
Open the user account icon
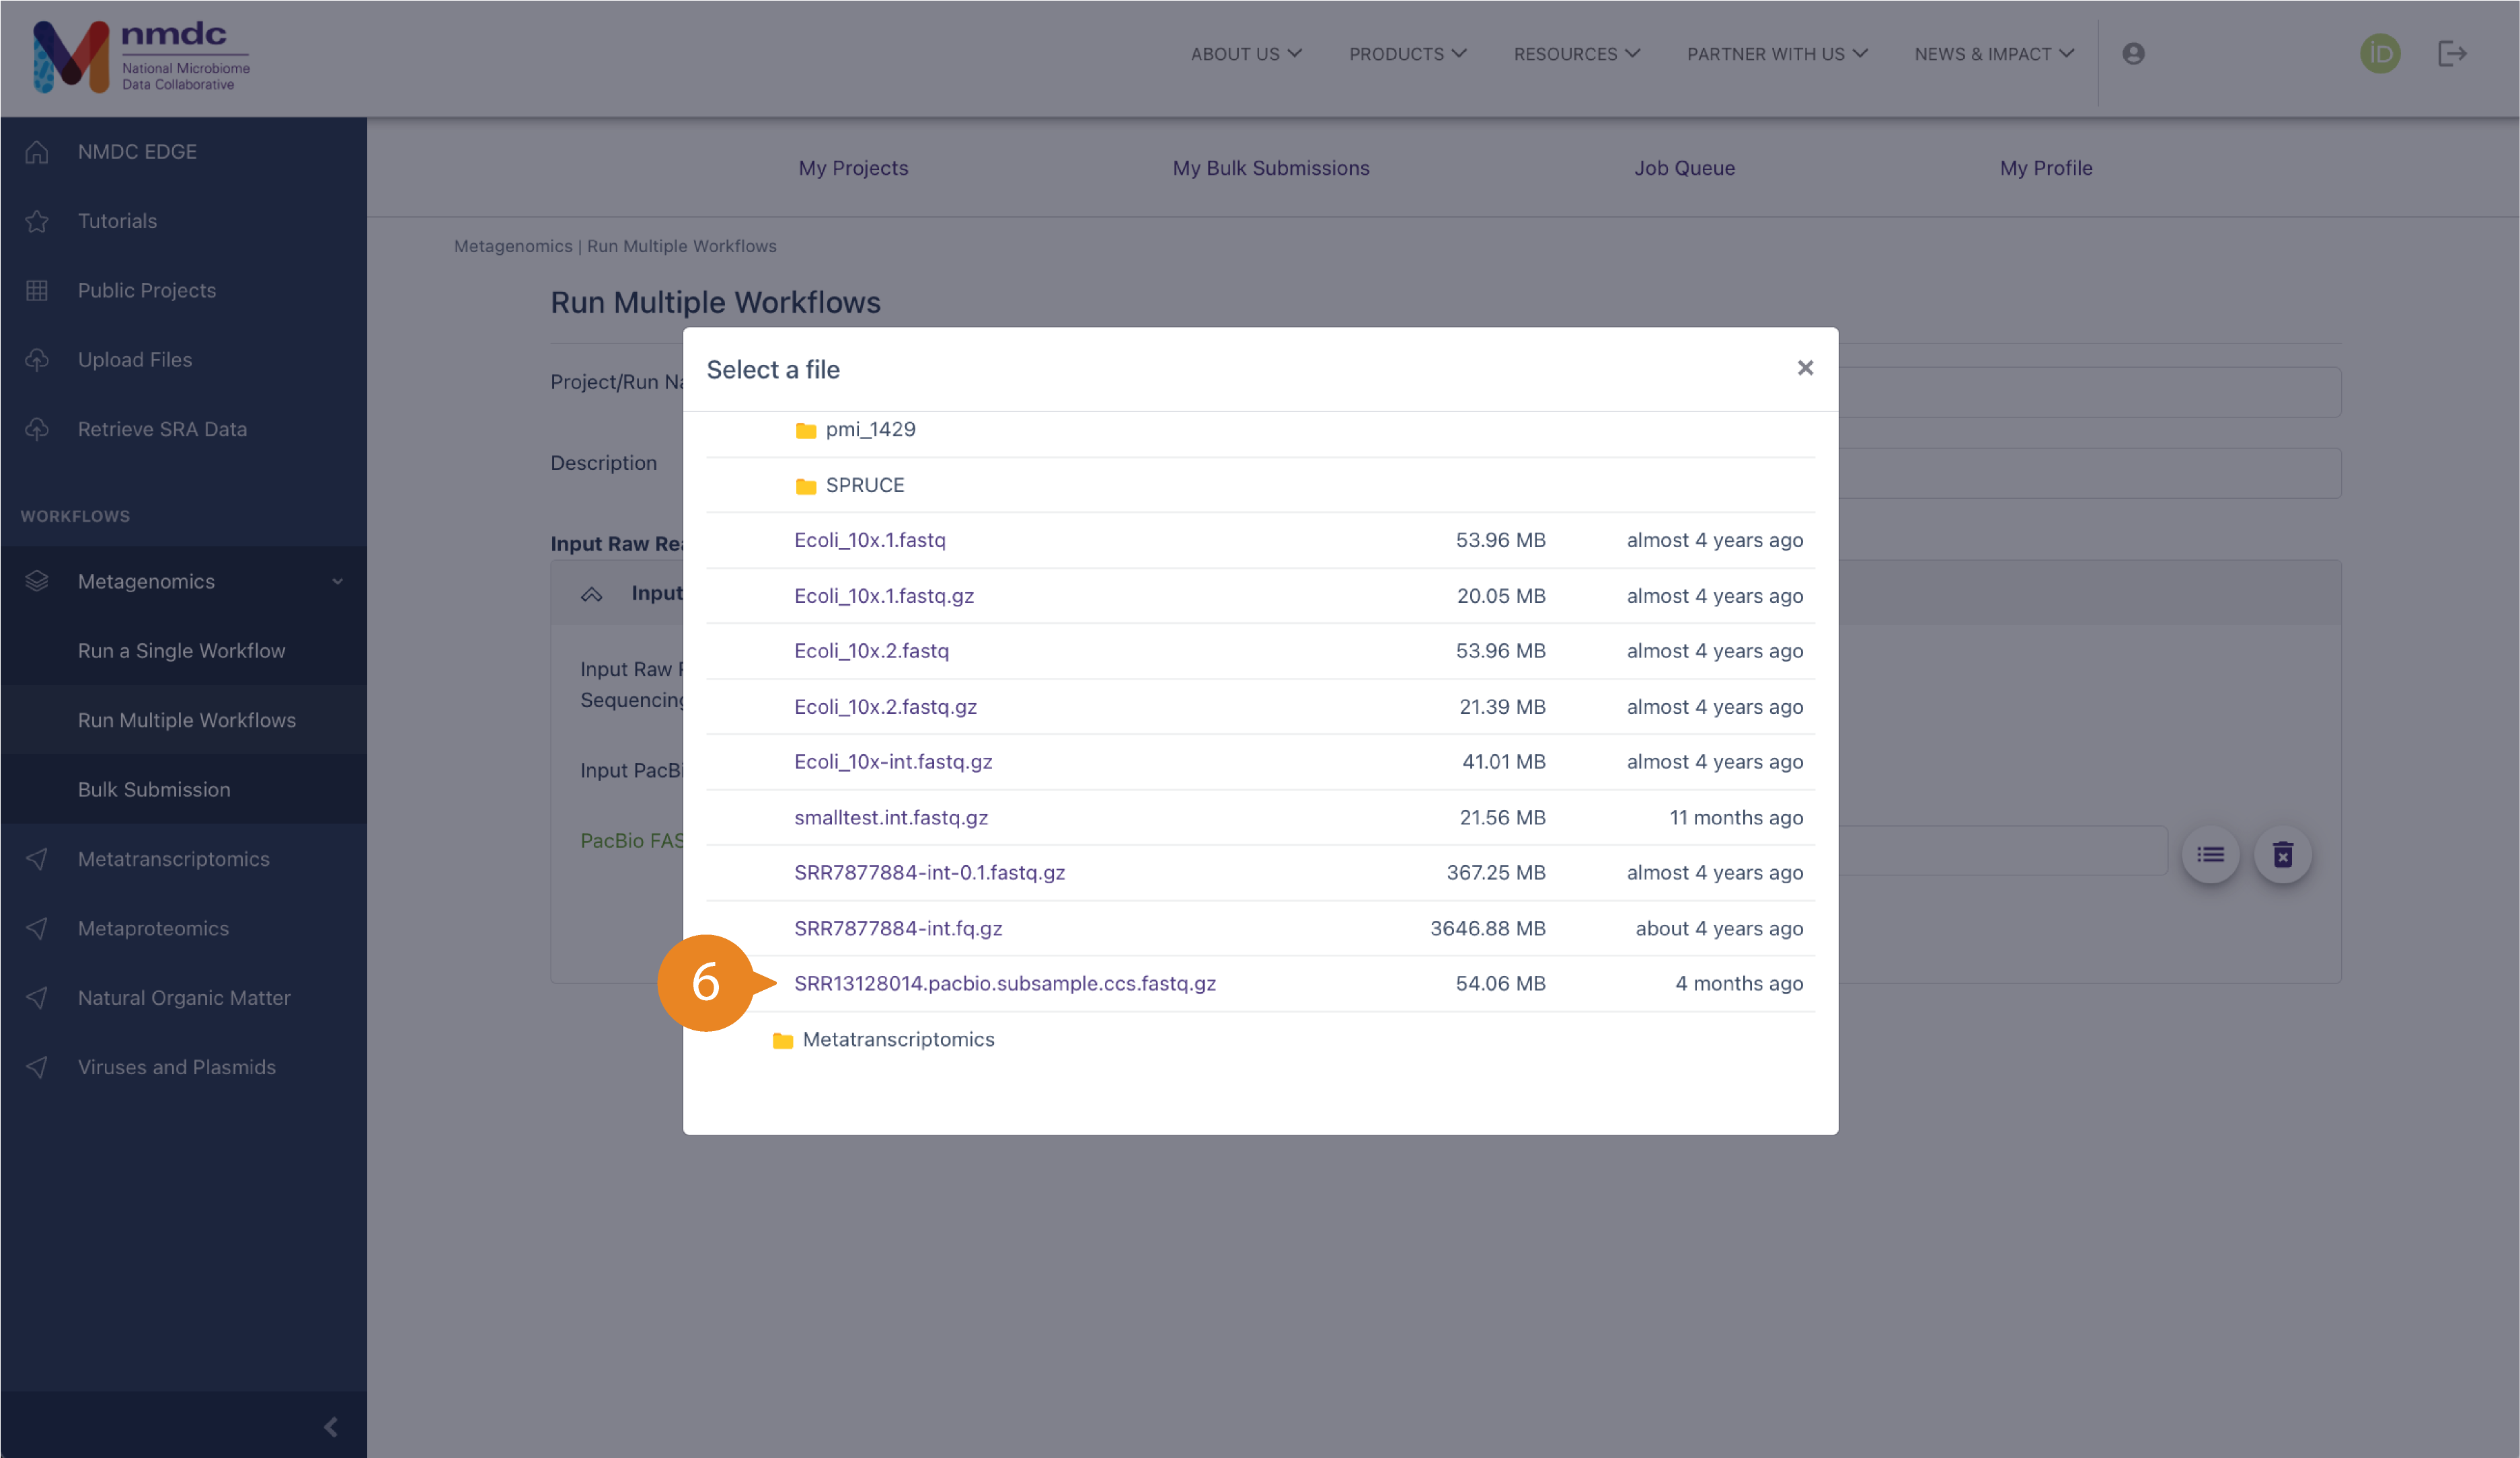pos(2133,54)
